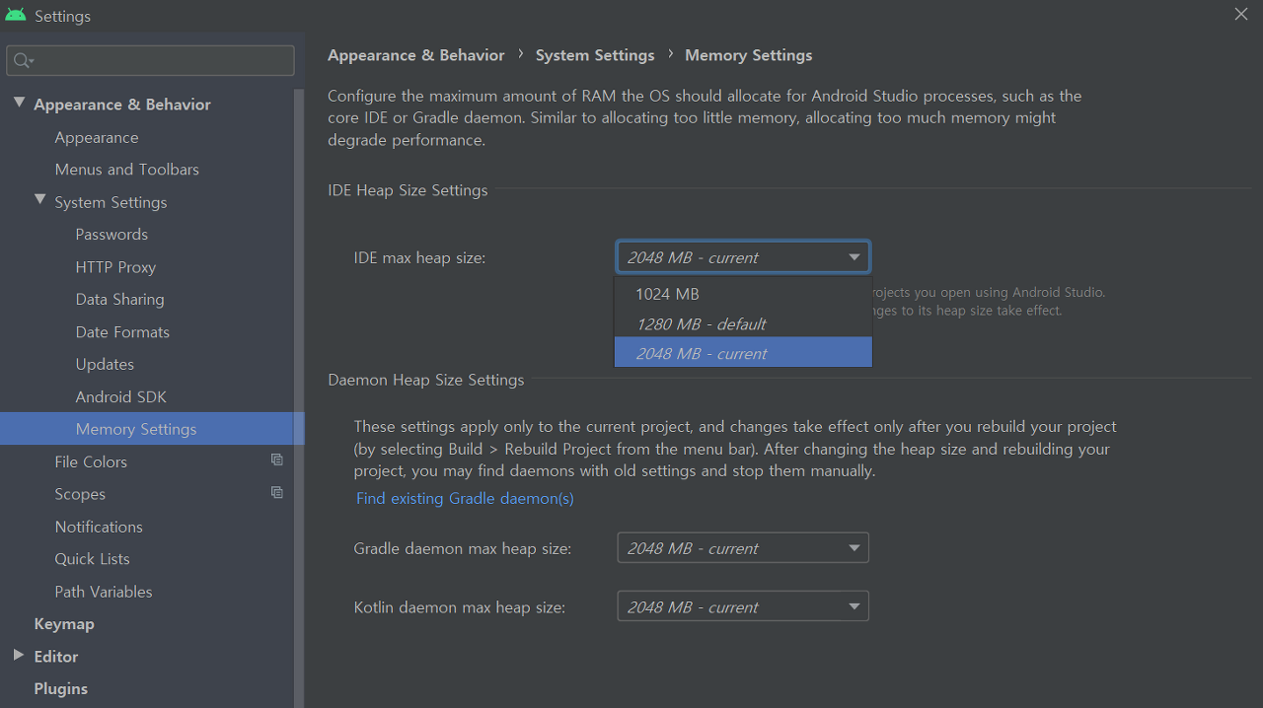Click the shared-settings icon beside File Colors

click(276, 459)
